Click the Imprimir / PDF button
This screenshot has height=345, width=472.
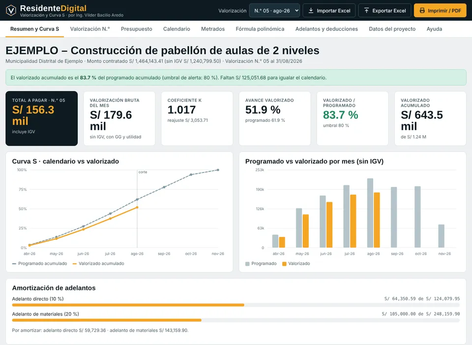[440, 10]
